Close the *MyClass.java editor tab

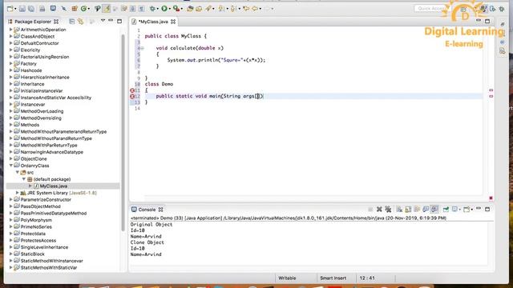(x=173, y=22)
